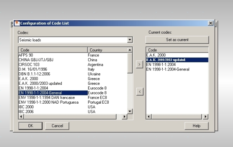Click the up arrow of codes list vertical scrollbar
The height and width of the screenshot is (147, 233).
click(130, 50)
